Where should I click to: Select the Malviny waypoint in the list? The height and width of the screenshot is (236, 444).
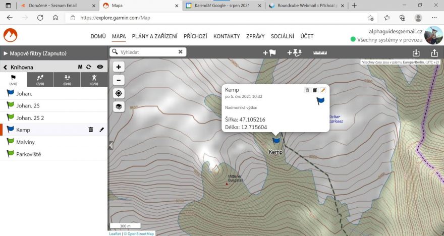pyautogui.click(x=25, y=142)
